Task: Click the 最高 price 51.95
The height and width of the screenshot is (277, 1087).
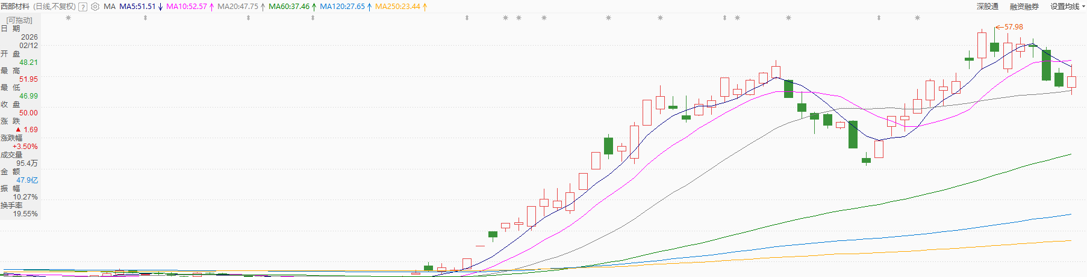Action: point(28,79)
